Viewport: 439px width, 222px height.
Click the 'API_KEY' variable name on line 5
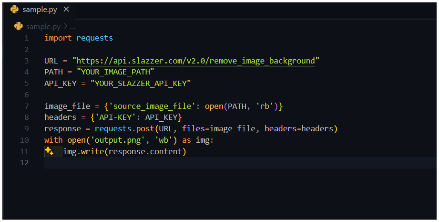pyautogui.click(x=60, y=84)
